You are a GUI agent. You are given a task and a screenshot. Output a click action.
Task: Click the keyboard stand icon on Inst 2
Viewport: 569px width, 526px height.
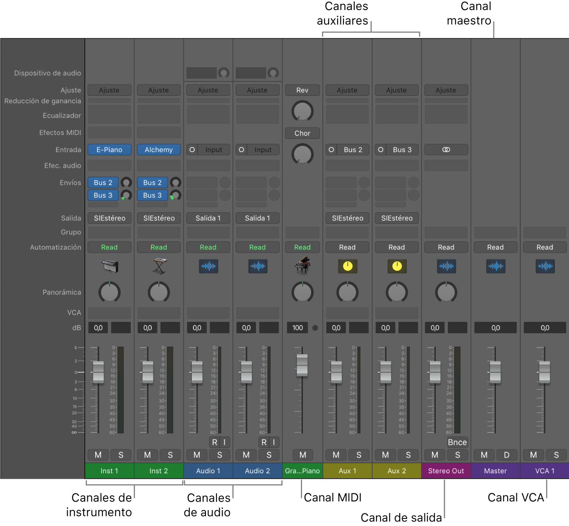tap(159, 266)
